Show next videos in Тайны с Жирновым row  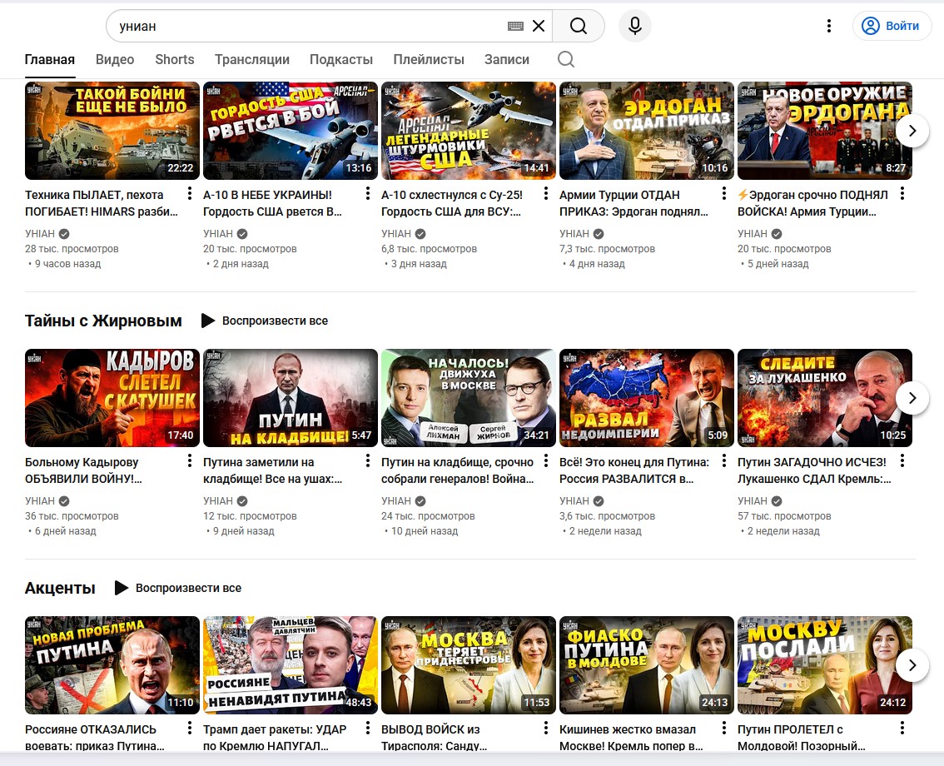[x=912, y=397]
